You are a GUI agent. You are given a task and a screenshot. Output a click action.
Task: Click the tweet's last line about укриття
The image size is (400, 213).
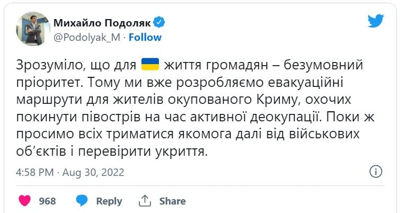coord(112,152)
